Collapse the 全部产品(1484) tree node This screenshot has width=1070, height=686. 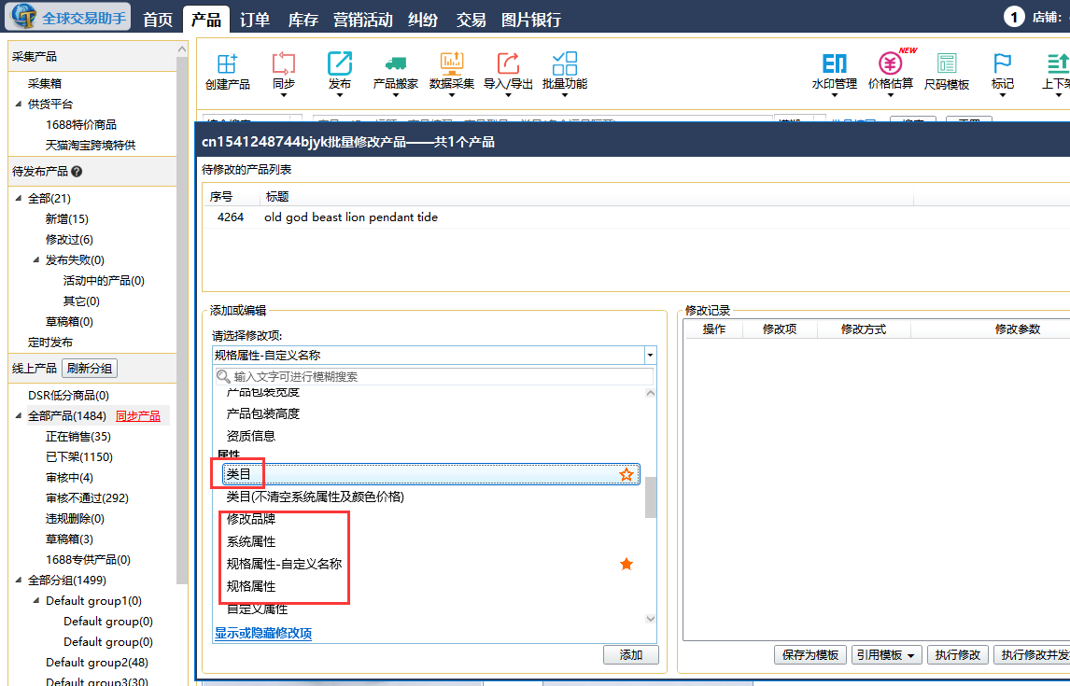pos(19,415)
